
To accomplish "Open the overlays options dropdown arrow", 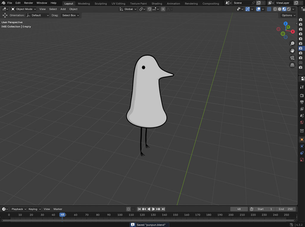I will click(x=263, y=9).
